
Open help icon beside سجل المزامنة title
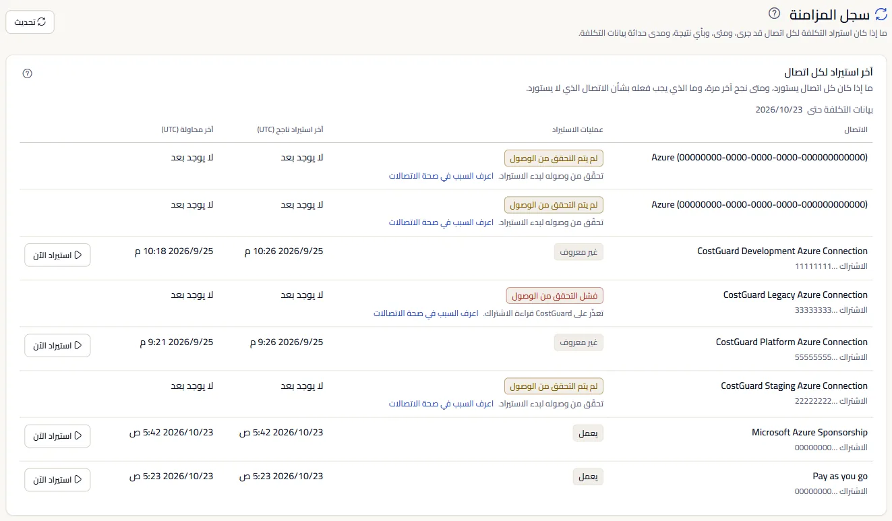(774, 13)
